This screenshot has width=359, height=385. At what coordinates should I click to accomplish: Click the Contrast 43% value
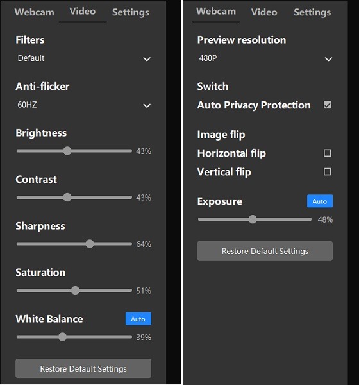pos(144,198)
